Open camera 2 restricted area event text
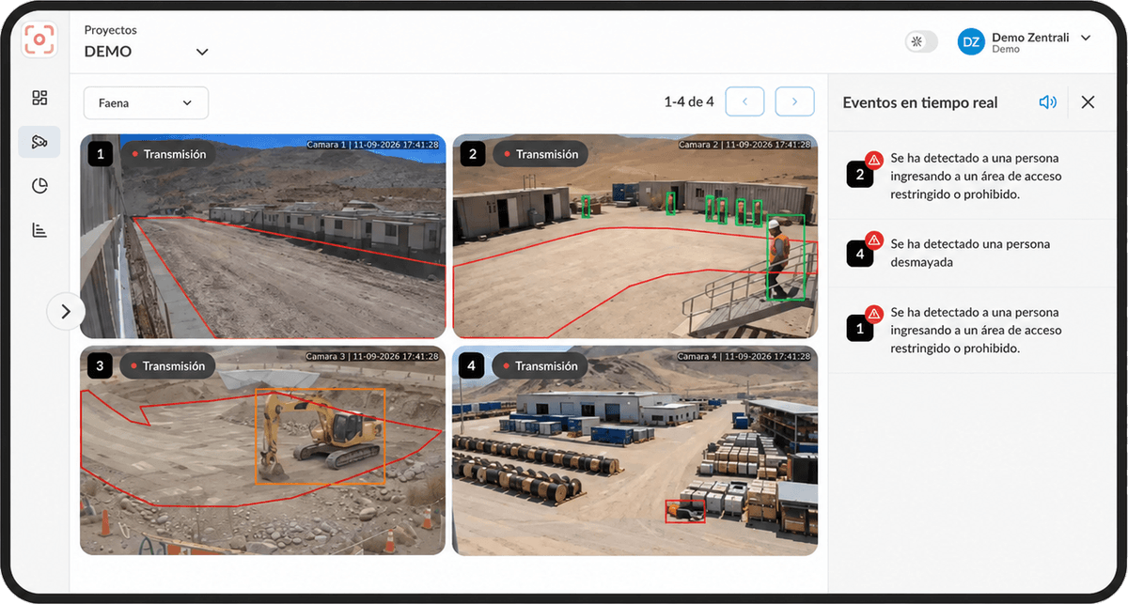Viewport: 1128px width, 604px height. [x=976, y=176]
